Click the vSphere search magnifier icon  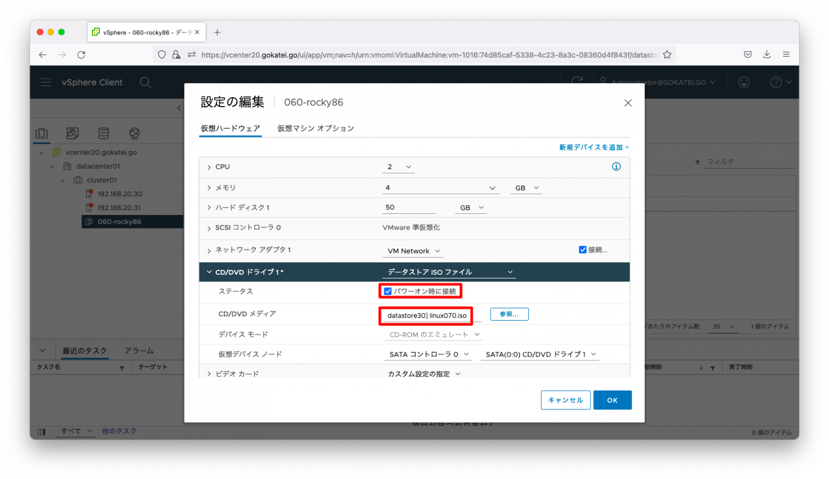tap(145, 82)
